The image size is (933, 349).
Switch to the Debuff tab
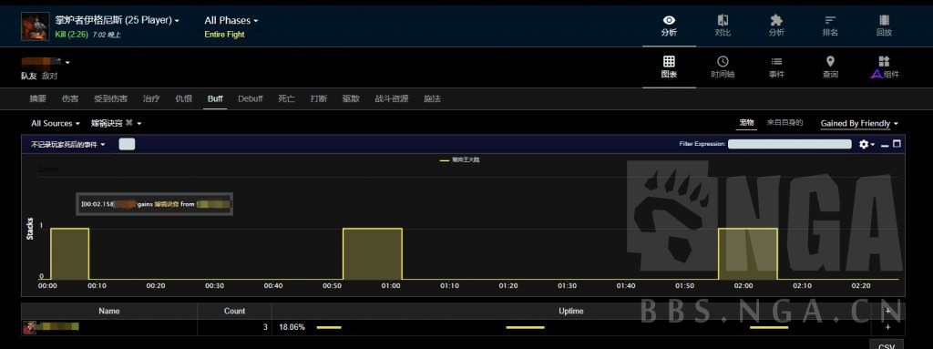250,98
